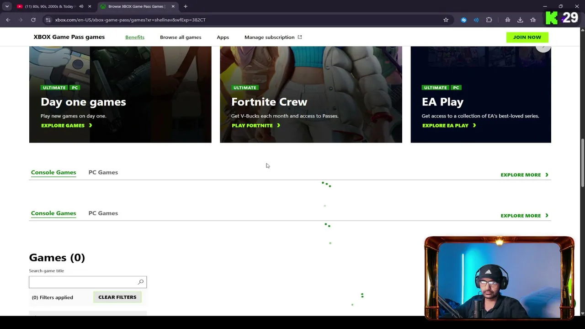Click the CLEAR FILTERS button
Viewport: 585px width, 329px height.
117,297
